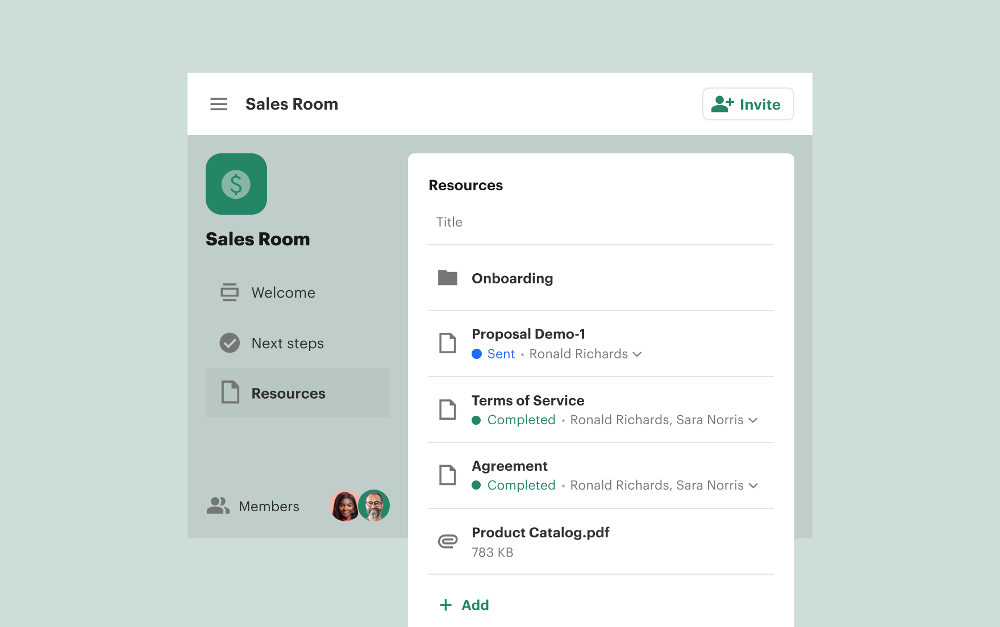Click the bearded man member avatar

coord(374,505)
